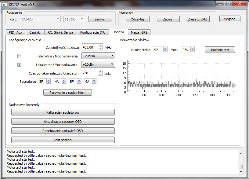Decrease motor power 10% spinner

click(192, 51)
